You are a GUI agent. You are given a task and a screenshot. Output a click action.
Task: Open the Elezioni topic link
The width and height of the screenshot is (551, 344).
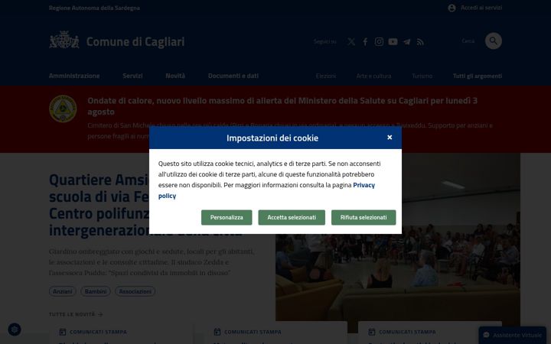(326, 76)
